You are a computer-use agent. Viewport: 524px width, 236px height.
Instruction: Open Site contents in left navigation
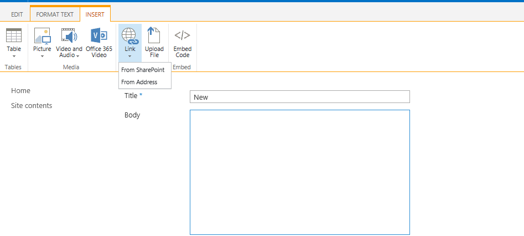(32, 105)
